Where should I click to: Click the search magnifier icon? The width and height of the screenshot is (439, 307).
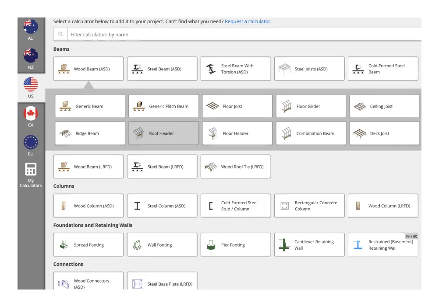tap(60, 34)
